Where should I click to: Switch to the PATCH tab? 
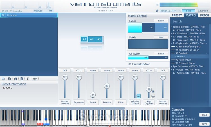pos(205,15)
